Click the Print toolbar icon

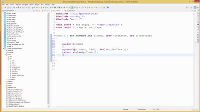pos(23,7)
